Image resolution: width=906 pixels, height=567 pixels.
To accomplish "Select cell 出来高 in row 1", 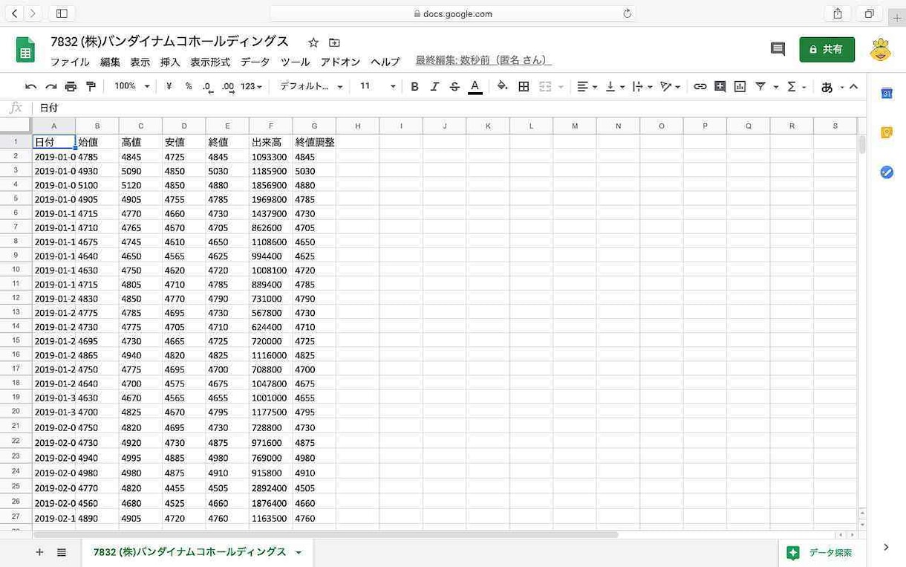I will click(270, 142).
